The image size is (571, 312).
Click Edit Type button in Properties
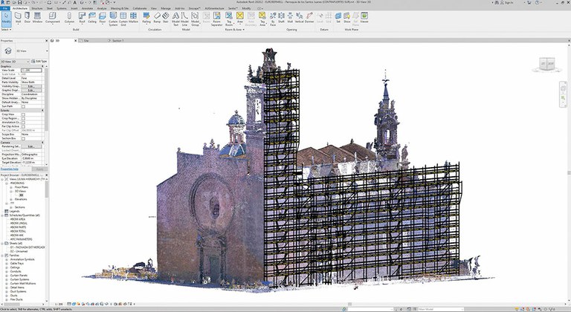pos(42,61)
